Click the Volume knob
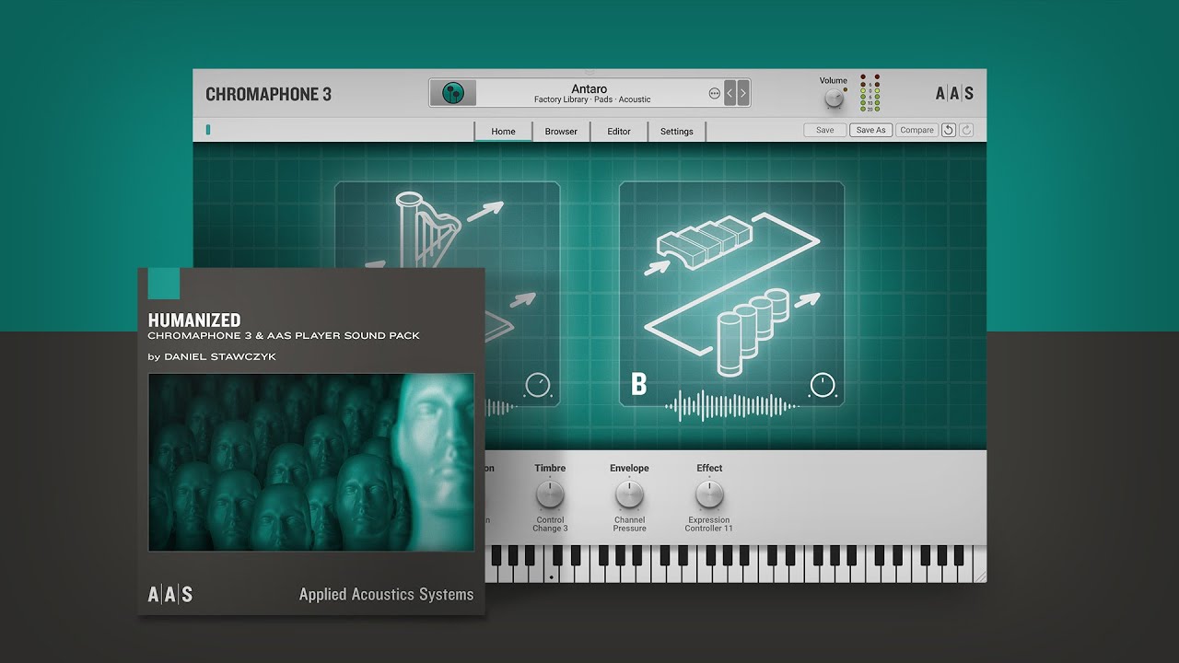Image resolution: width=1179 pixels, height=663 pixels. 835,98
